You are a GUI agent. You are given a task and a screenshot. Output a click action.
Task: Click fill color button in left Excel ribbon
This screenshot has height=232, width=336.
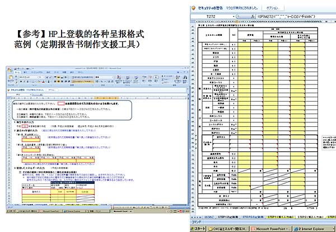tap(38, 82)
